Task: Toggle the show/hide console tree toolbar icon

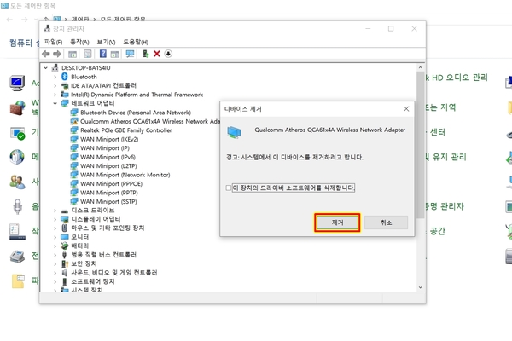Action: (73, 54)
